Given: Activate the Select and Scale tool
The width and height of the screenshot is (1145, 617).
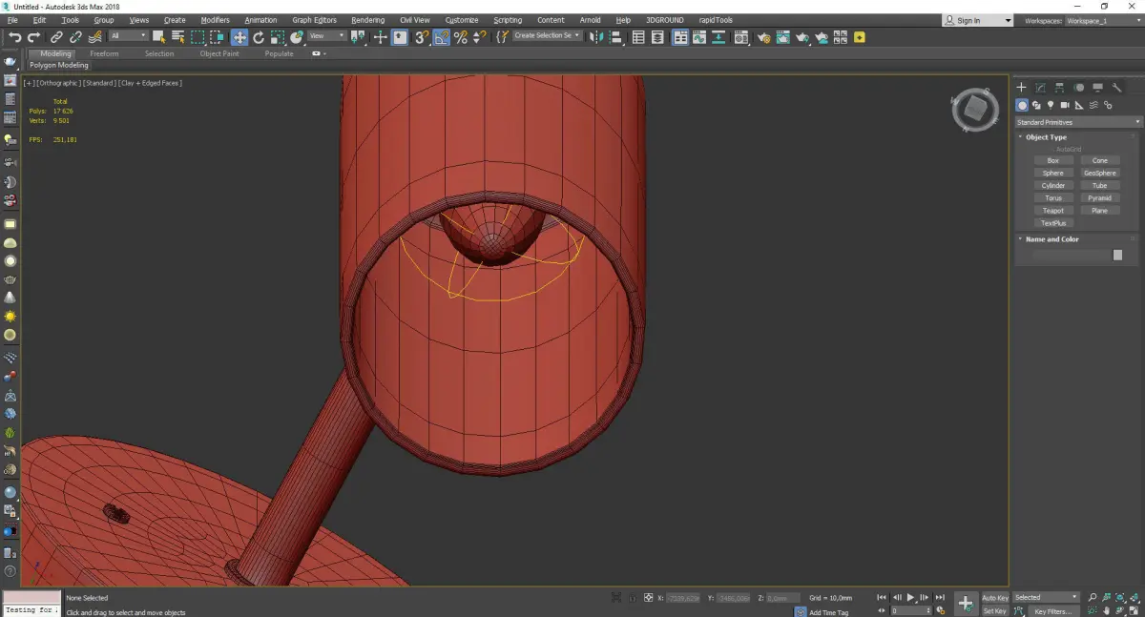Looking at the screenshot, I should click(x=277, y=37).
